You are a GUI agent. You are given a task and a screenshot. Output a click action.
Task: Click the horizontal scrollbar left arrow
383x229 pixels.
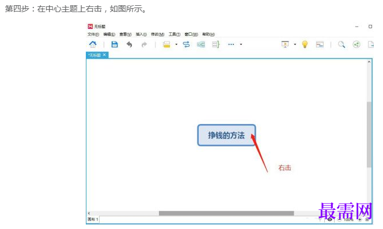89,213
